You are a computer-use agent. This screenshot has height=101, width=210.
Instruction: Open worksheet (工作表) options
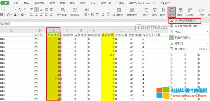(201, 12)
